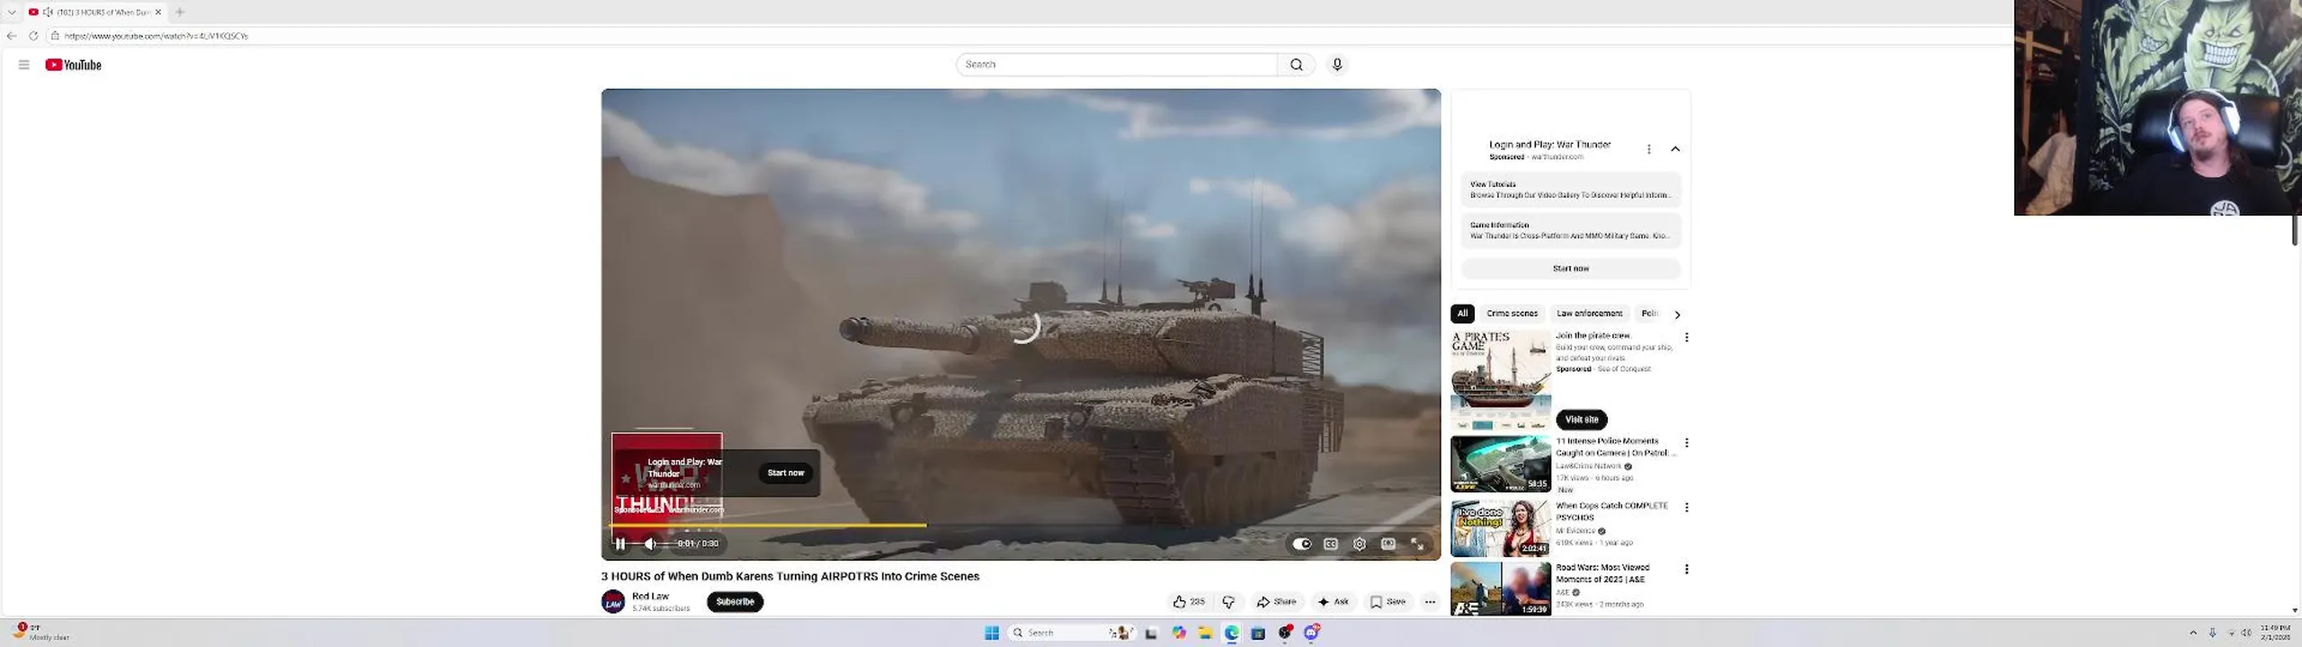This screenshot has width=2302, height=647.
Task: Open When Cops Catch COMPLETE PSYCHOS thumbnail
Action: point(1501,528)
